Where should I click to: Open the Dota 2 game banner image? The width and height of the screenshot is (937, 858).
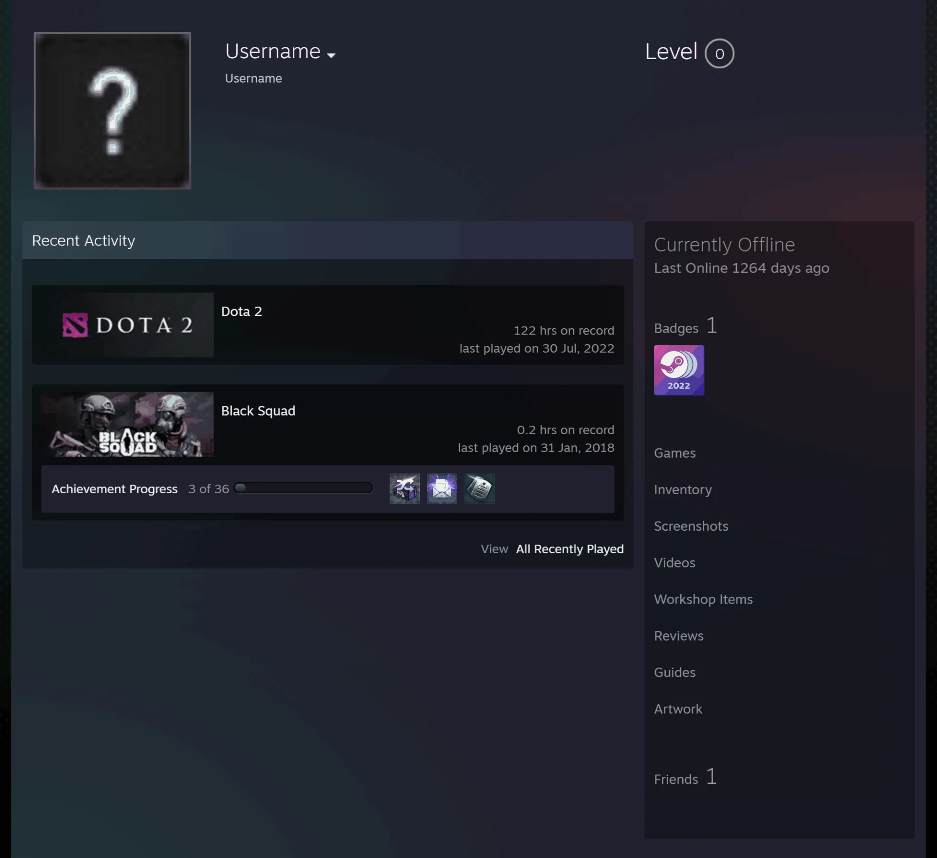[127, 325]
